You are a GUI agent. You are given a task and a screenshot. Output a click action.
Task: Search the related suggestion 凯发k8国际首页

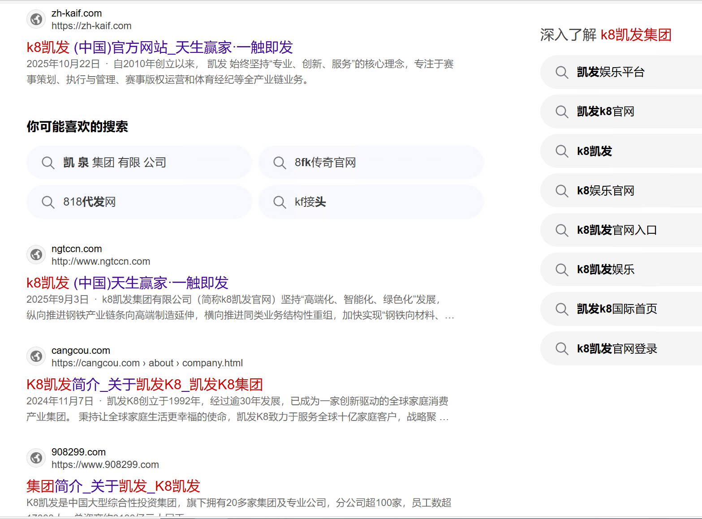coord(621,309)
